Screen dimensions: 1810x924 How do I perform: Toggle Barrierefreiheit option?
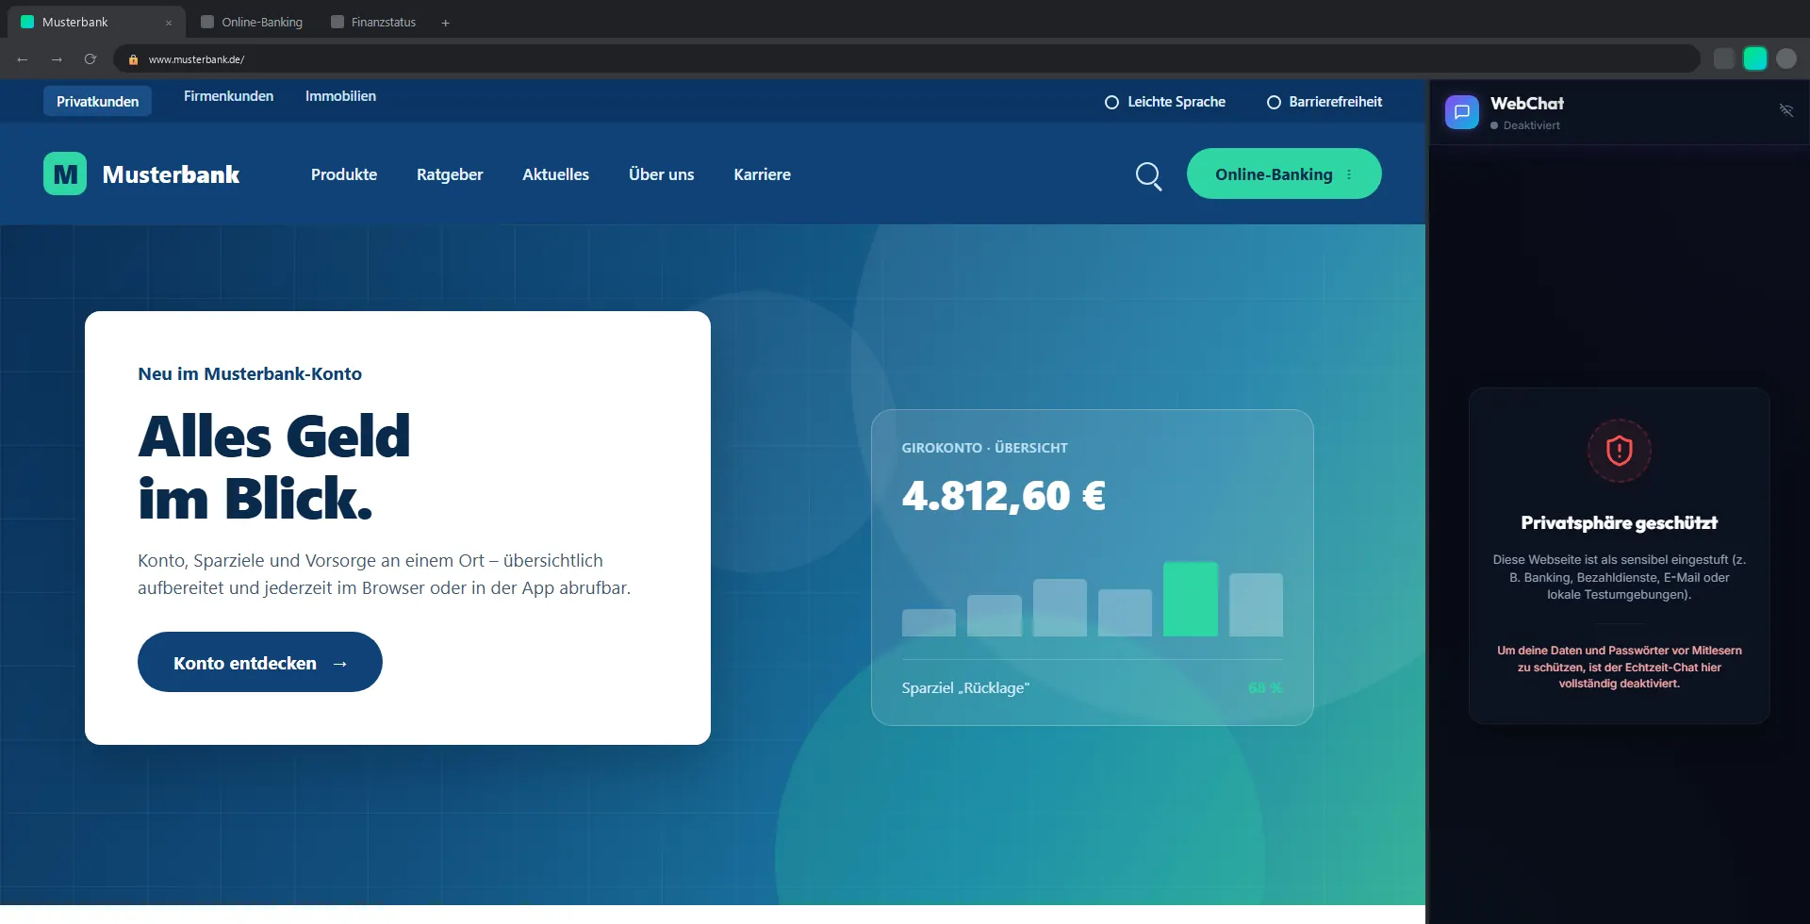click(x=1325, y=102)
